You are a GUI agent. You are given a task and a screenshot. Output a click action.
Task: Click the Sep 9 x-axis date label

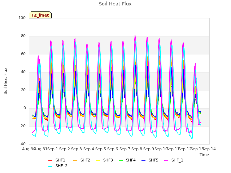pyautogui.click(x=149, y=149)
